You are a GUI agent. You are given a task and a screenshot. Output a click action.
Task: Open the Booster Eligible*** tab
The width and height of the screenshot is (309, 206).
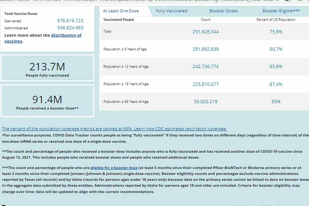coord(281,11)
